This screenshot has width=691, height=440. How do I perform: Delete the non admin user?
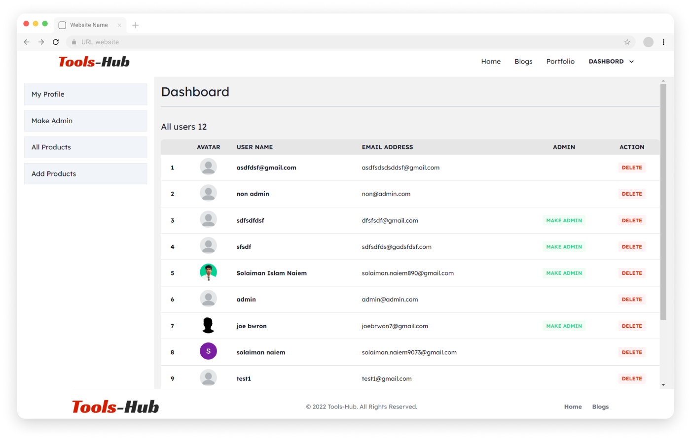[x=632, y=194]
